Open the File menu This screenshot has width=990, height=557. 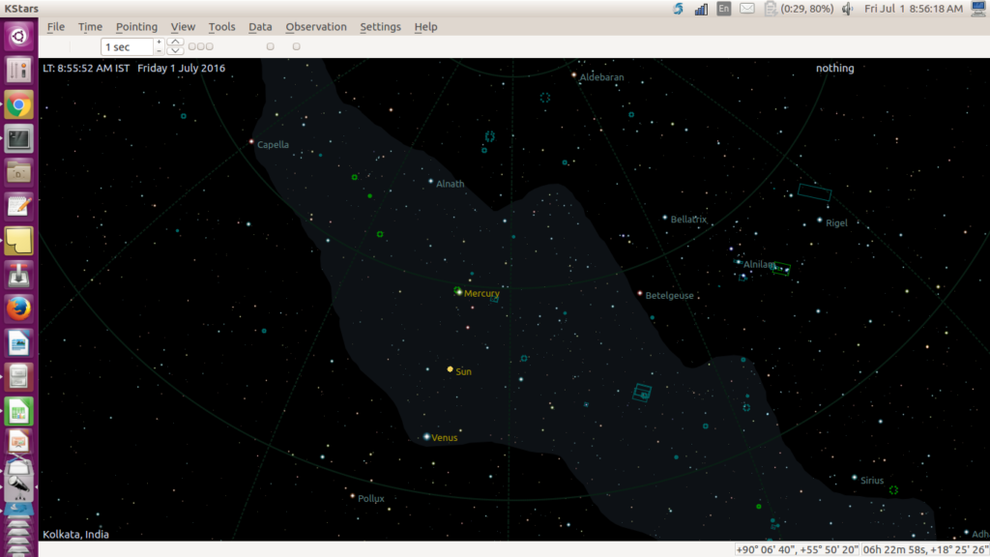55,26
